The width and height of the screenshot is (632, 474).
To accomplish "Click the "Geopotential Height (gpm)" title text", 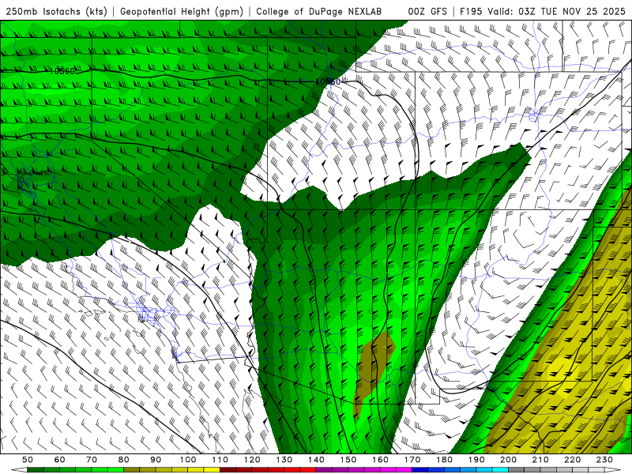I will pos(182,12).
